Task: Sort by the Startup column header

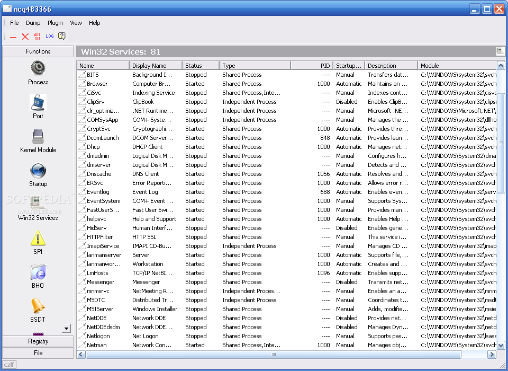Action: [349, 66]
